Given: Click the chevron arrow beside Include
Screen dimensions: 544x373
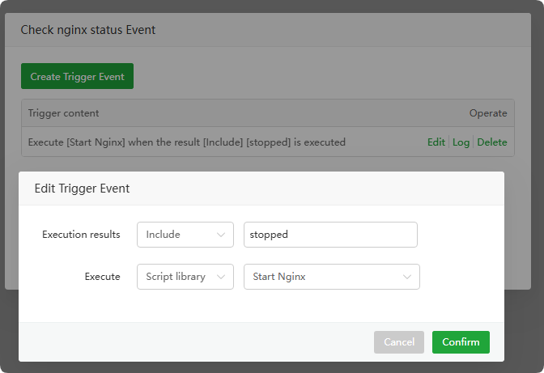Looking at the screenshot, I should 221,235.
